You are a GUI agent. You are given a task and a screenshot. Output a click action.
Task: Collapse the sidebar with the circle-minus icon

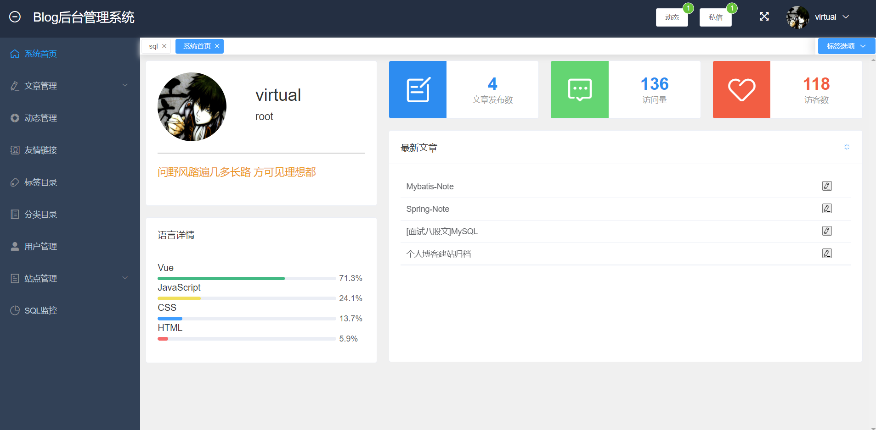pos(15,17)
